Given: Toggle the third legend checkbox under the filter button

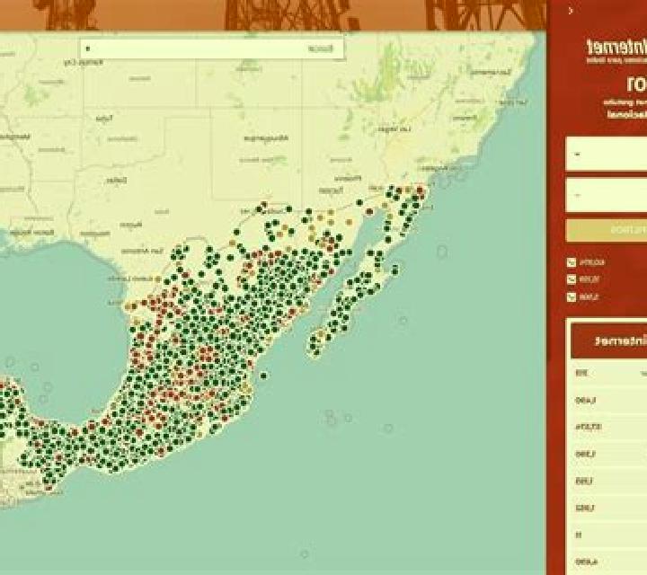Looking at the screenshot, I should [572, 297].
